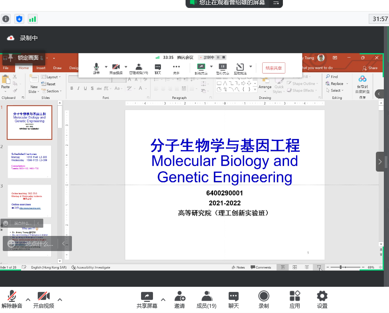Click the Replace button in Editing group
This screenshot has width=389, height=313.
click(x=337, y=84)
